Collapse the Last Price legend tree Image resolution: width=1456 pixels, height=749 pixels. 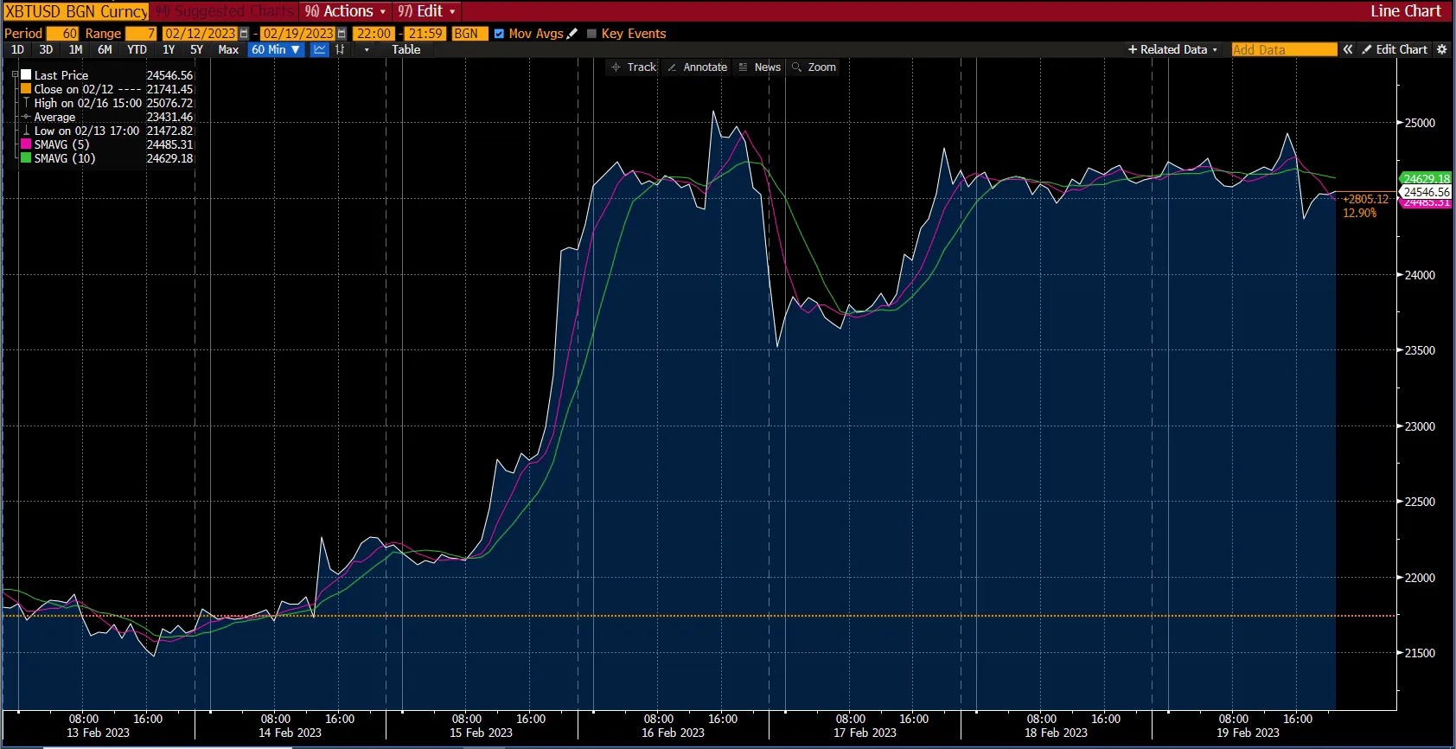15,75
